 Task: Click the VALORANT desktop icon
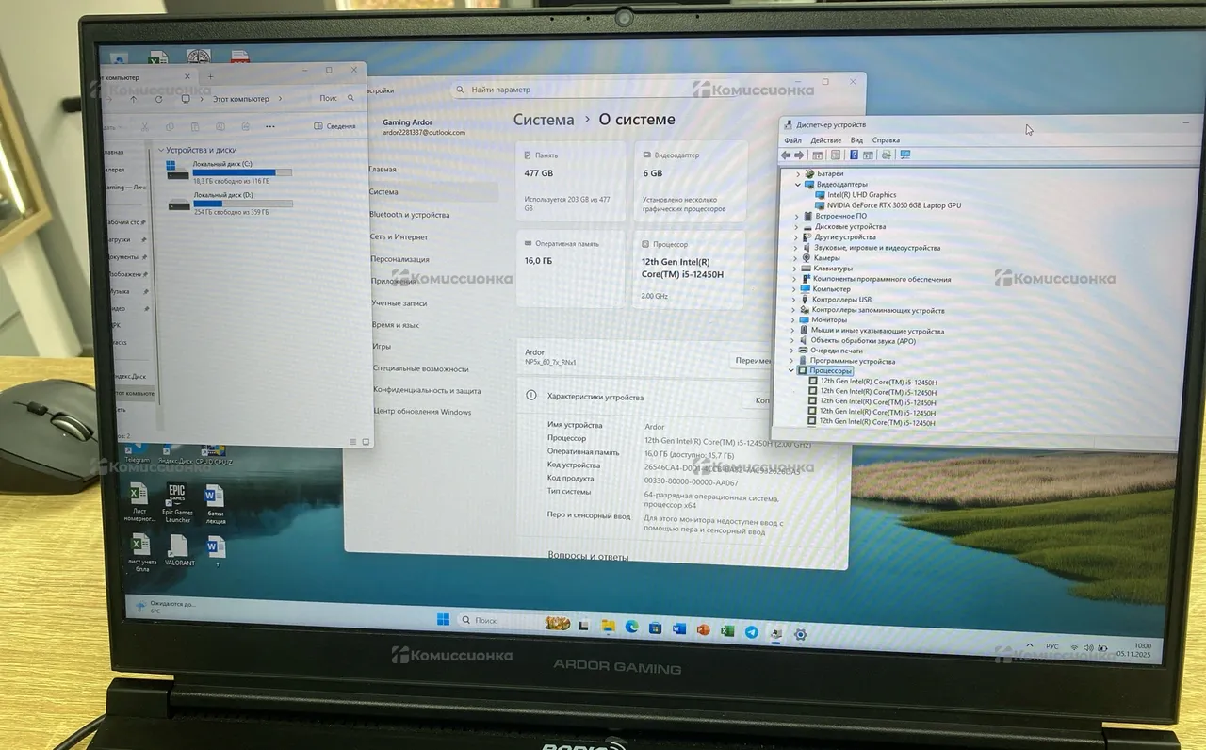pyautogui.click(x=179, y=550)
